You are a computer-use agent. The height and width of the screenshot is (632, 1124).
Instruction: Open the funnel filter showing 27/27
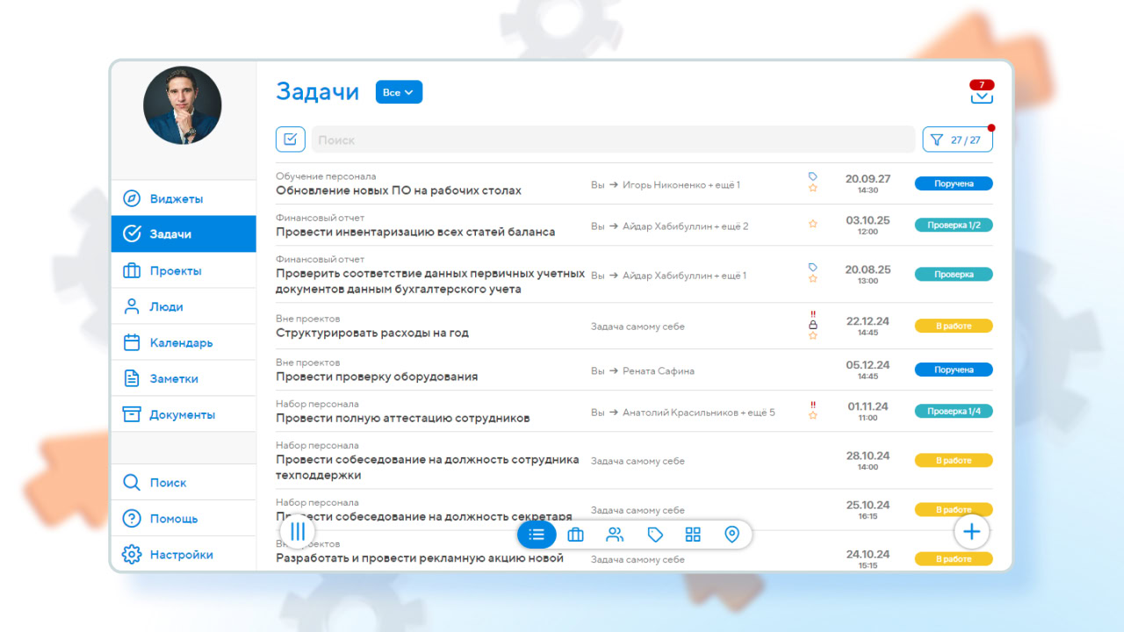click(957, 139)
